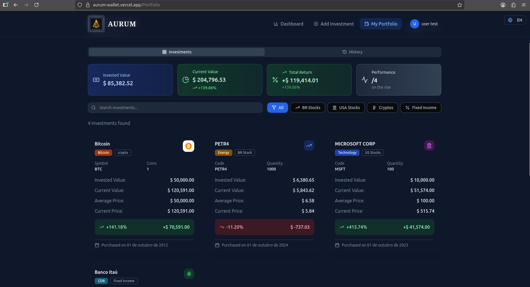Screen dimensions: 530x287
Task: Click the Microsoft Corp bank icon
Action: click(429, 146)
